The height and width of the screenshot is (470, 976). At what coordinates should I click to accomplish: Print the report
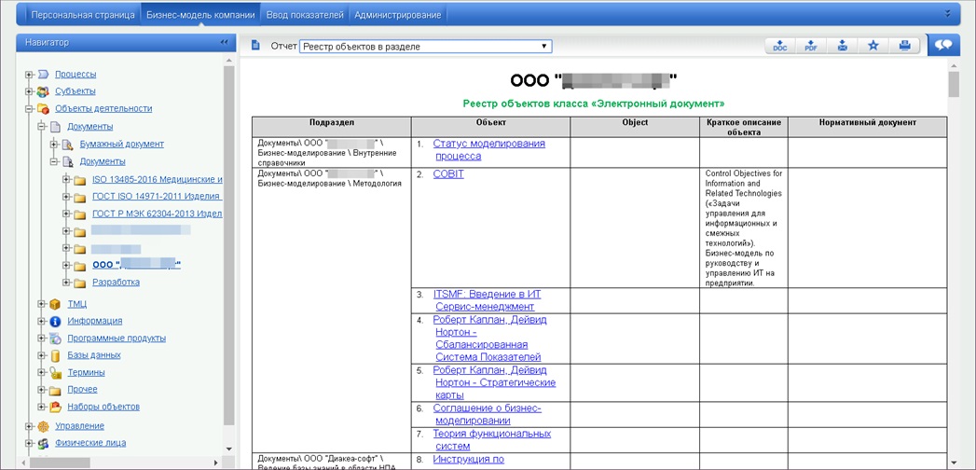coord(904,46)
